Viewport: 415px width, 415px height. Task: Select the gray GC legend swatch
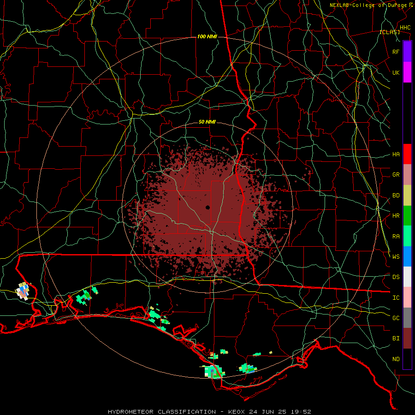407,318
